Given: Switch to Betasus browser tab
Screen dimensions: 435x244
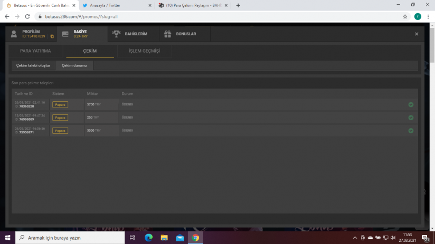Looking at the screenshot, I should coord(41,5).
